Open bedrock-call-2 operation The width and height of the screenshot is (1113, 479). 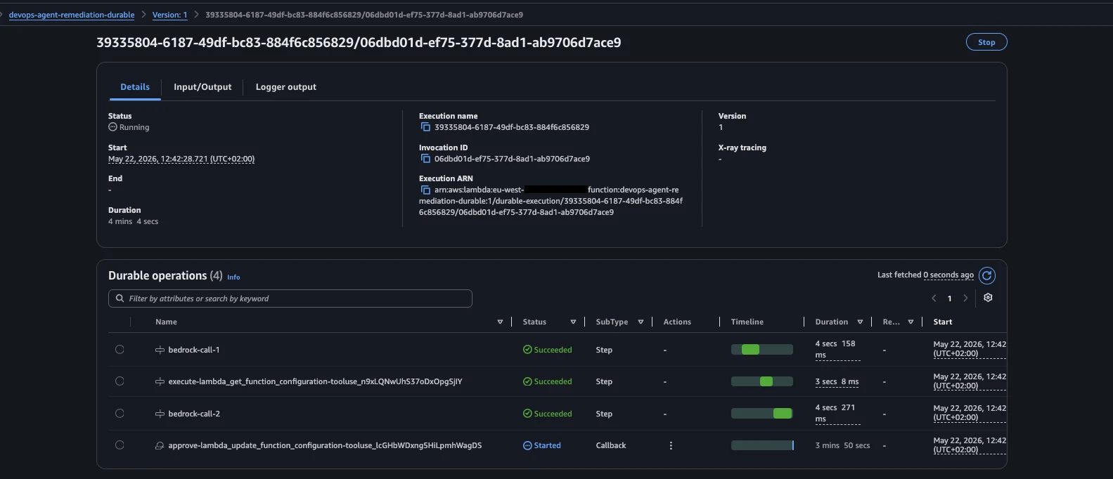coord(194,414)
